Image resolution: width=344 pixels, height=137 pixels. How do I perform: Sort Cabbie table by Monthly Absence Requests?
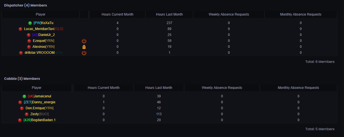[298, 88]
